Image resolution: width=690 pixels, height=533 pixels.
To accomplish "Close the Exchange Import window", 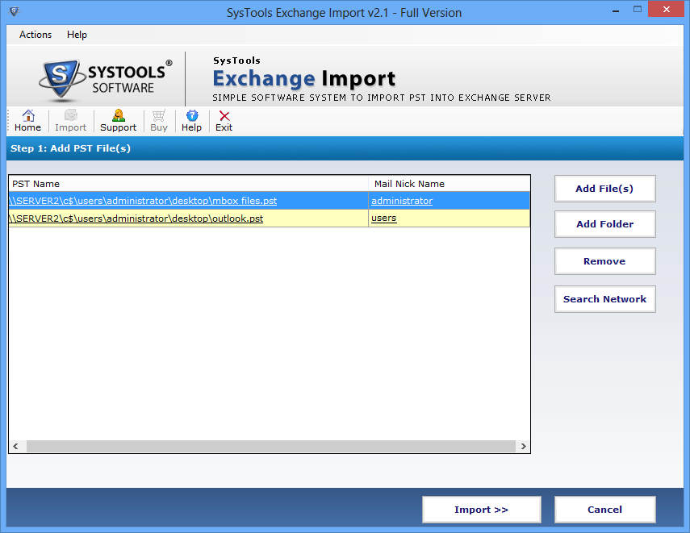I will pos(667,9).
